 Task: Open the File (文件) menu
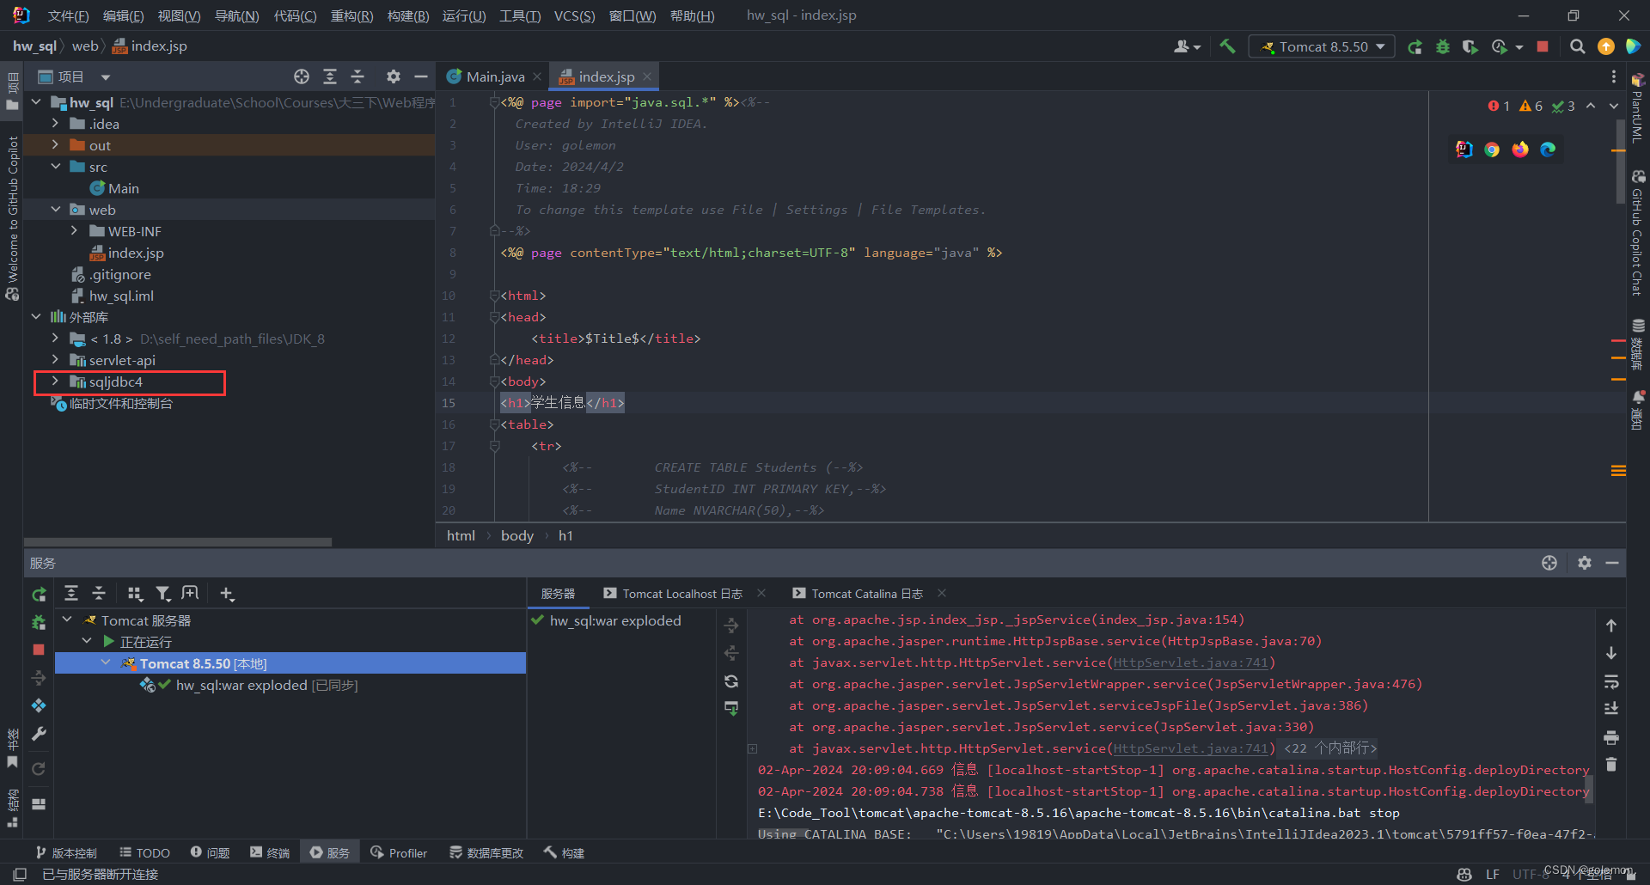click(68, 15)
